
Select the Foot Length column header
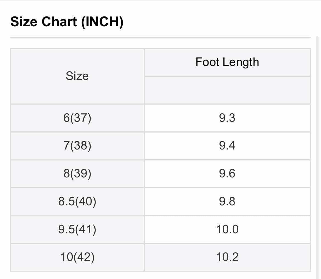coord(227,62)
